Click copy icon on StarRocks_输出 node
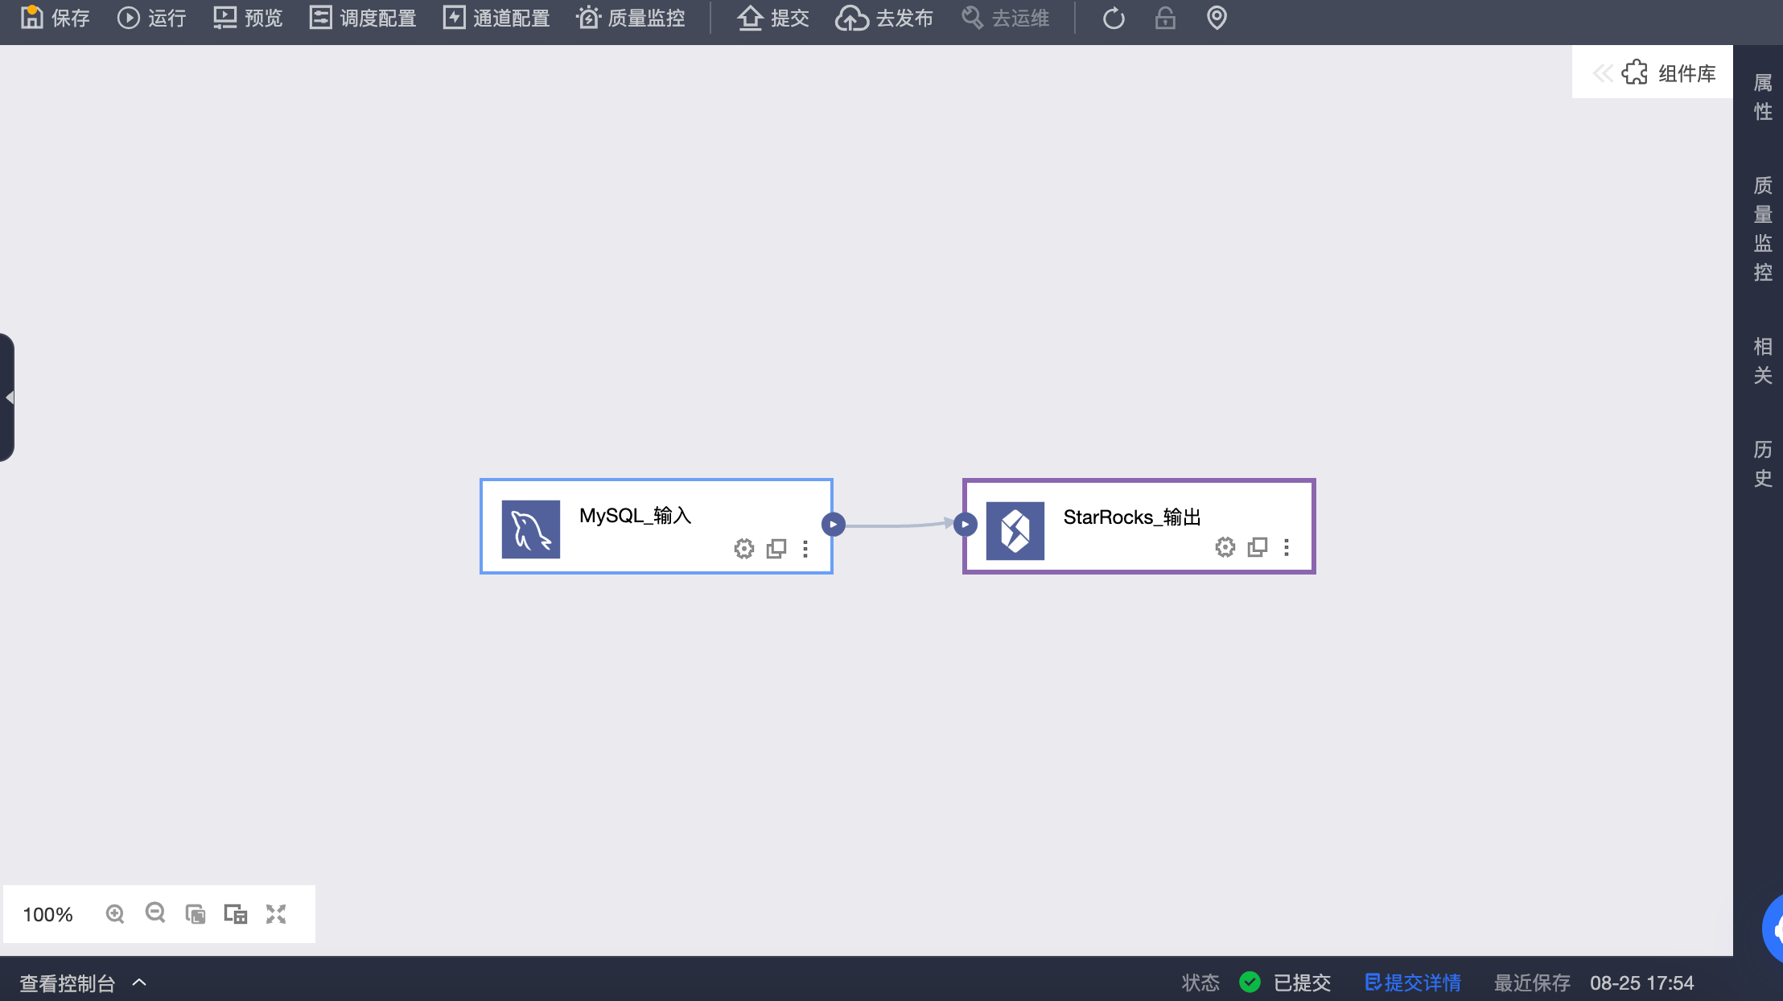Screen dimensions: 1783x1001 click(x=1257, y=547)
